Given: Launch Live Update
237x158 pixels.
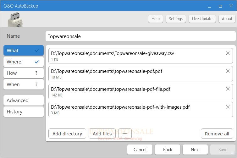Looking at the screenshot, I should [x=202, y=19].
